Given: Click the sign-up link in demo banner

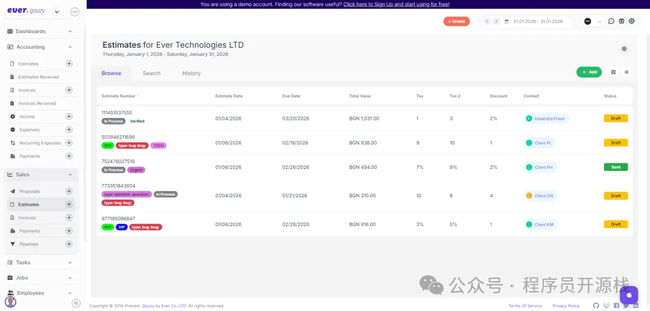Looking at the screenshot, I should click(396, 4).
